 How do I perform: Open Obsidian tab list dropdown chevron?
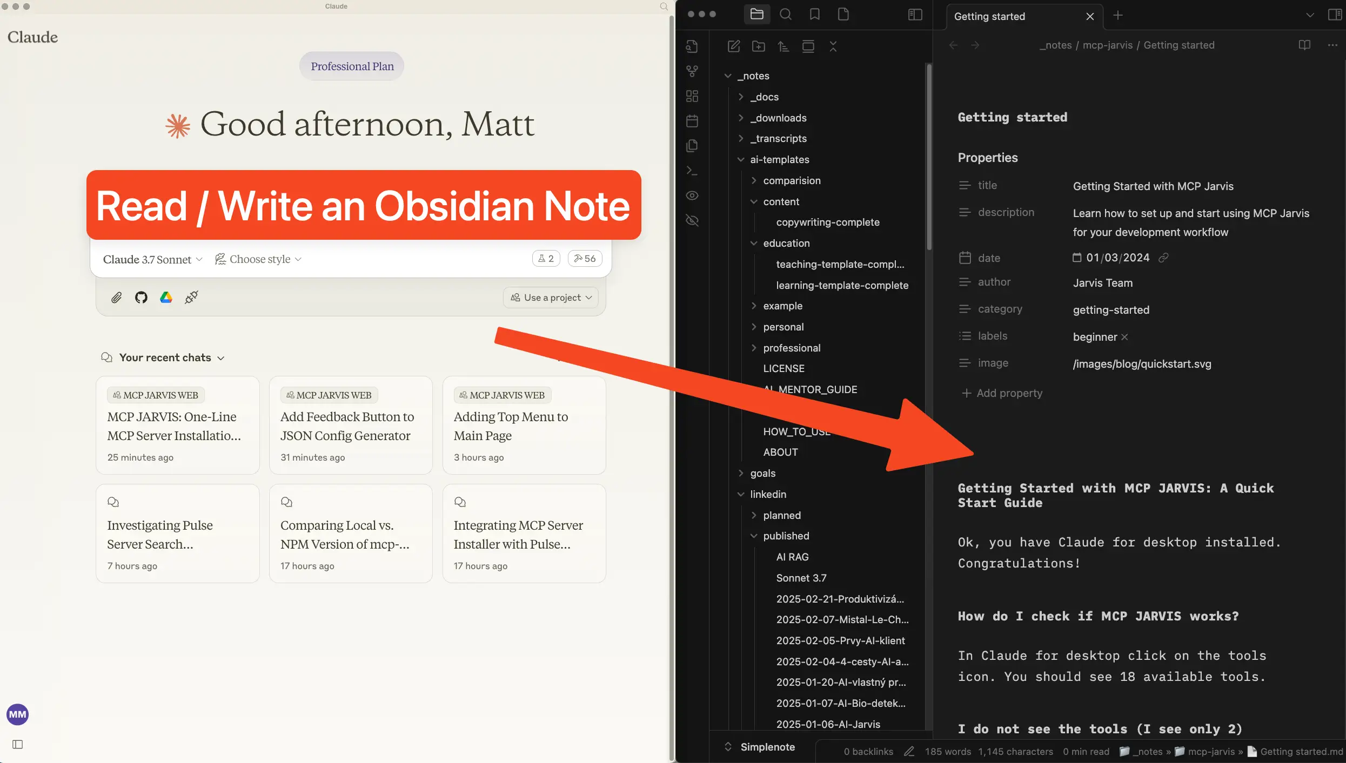pos(1310,15)
